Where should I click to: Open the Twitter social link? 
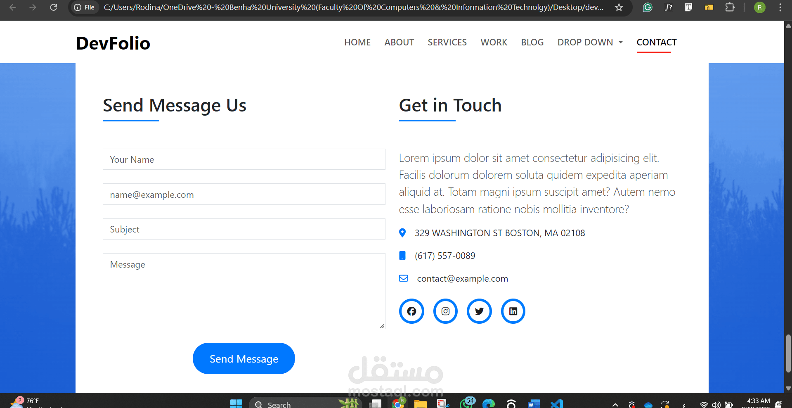(479, 311)
